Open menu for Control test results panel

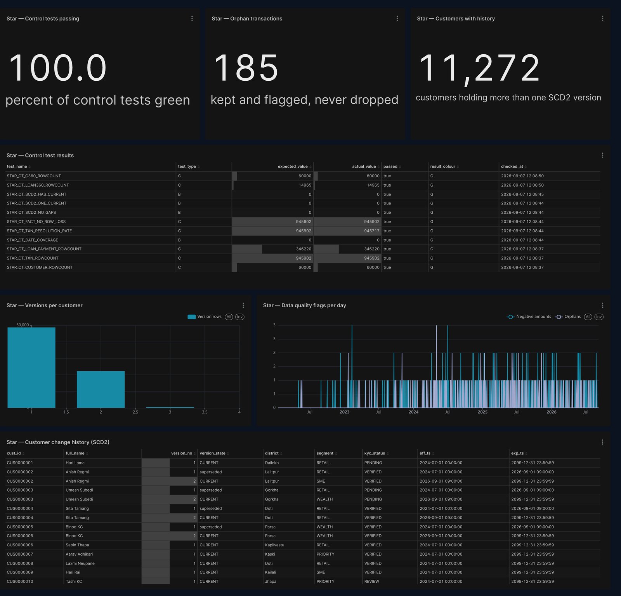(x=602, y=155)
